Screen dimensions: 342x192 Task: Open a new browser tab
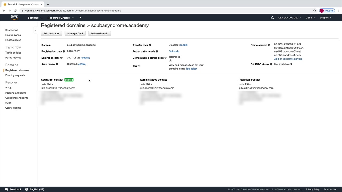(x=48, y=4)
